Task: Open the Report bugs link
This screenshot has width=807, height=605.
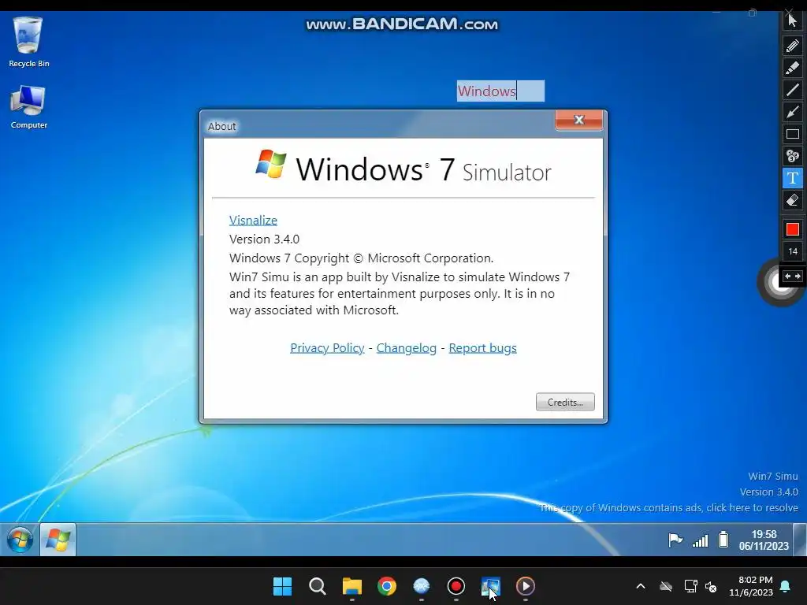Action: point(483,347)
